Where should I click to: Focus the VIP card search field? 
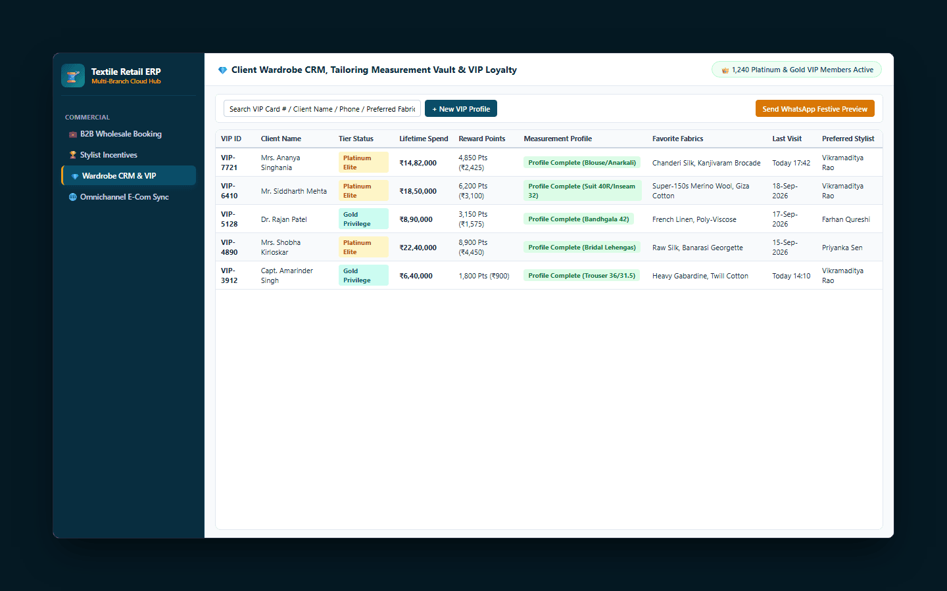[x=322, y=109]
